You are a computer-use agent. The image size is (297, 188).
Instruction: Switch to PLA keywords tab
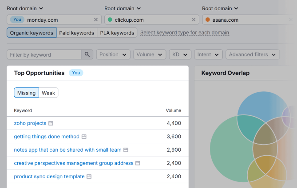click(117, 33)
